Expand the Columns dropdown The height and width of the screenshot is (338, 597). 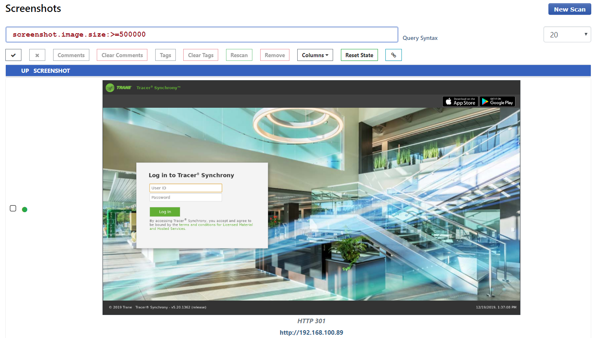315,55
